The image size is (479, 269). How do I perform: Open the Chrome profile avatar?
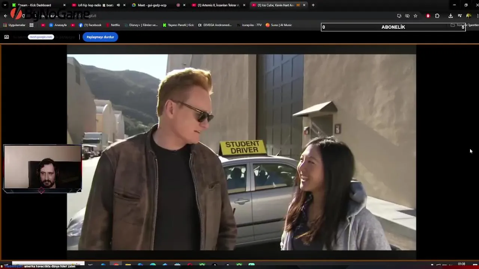pos(469,16)
